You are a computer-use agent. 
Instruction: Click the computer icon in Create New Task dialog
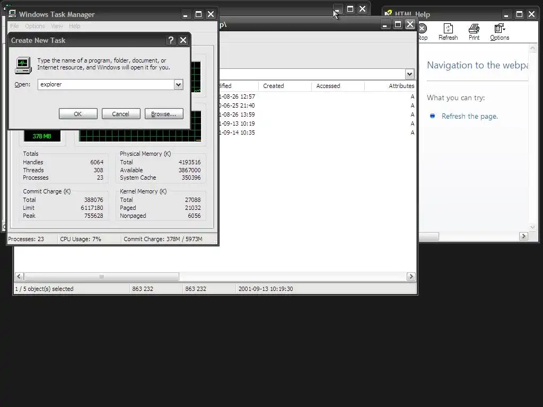[x=23, y=65]
